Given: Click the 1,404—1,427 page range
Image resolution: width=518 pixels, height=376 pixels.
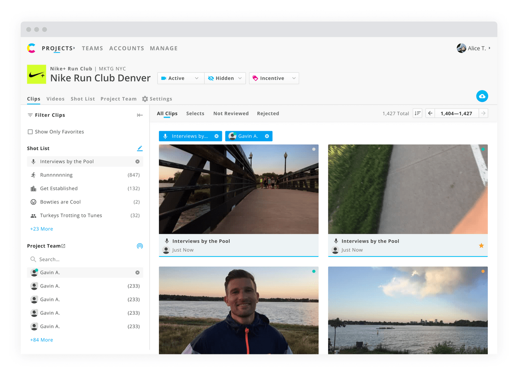Looking at the screenshot, I should (457, 113).
